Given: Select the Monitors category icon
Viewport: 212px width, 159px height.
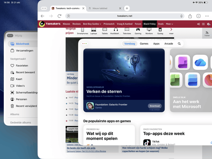Looking at the screenshot, I should 149,31.
